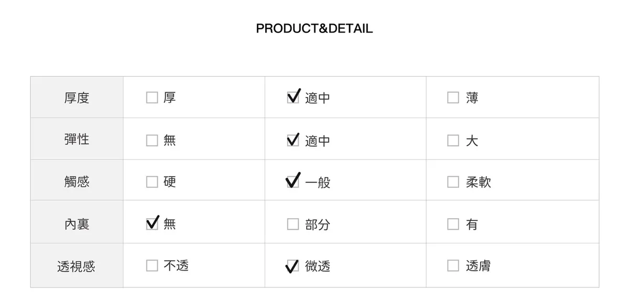Check the 透膚 transparency checkbox
629x302 pixels.
(453, 266)
